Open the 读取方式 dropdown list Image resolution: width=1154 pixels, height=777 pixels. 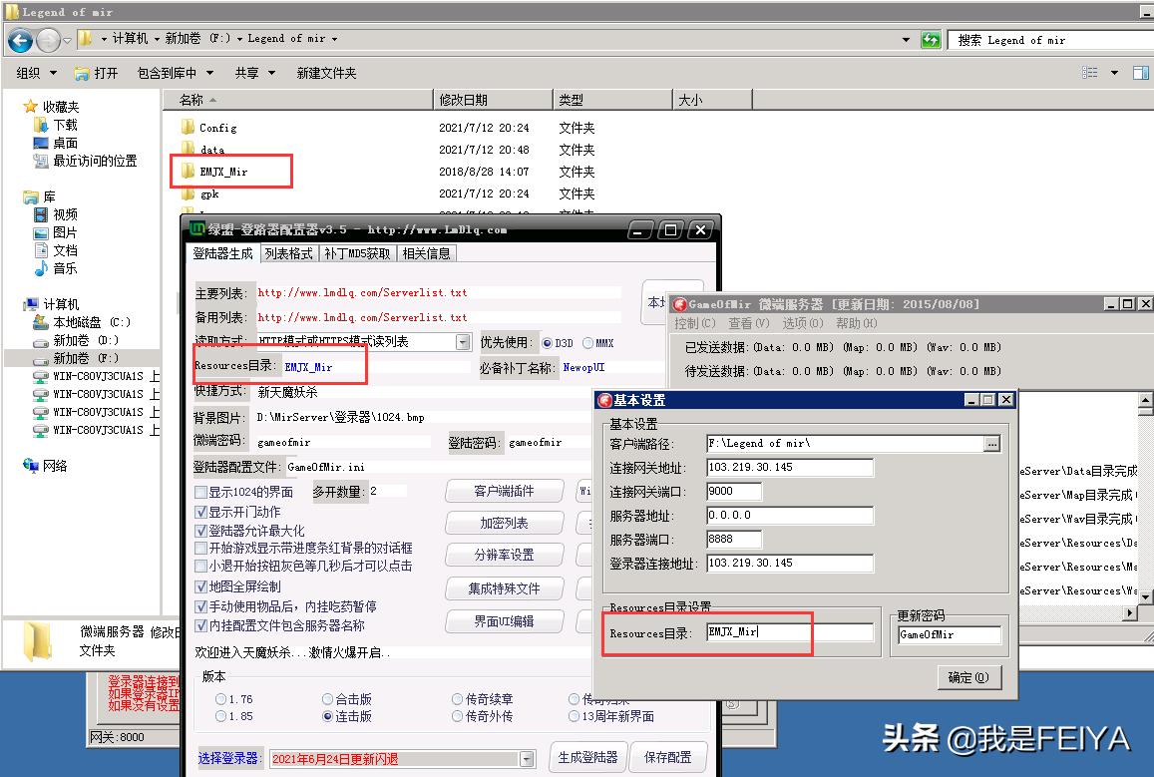click(460, 342)
